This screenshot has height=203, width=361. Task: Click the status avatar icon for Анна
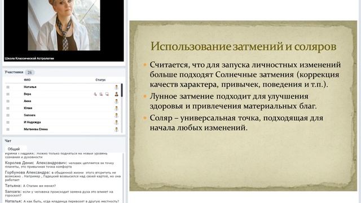point(117,101)
